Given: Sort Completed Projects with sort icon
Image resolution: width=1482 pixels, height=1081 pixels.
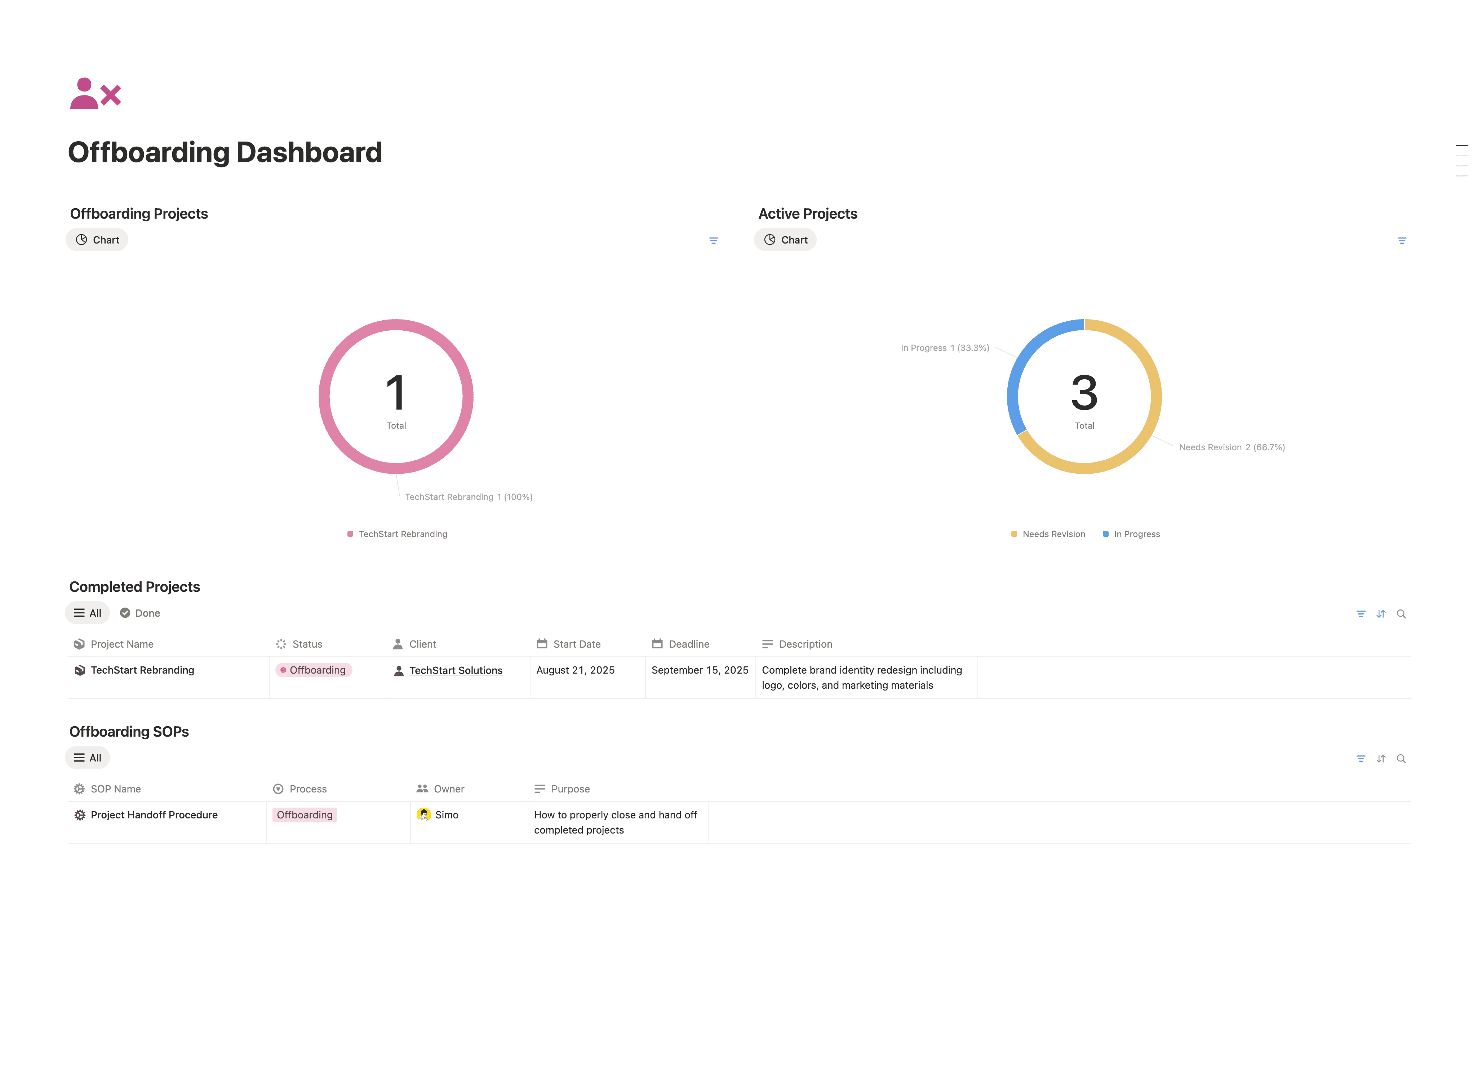Looking at the screenshot, I should (x=1380, y=614).
